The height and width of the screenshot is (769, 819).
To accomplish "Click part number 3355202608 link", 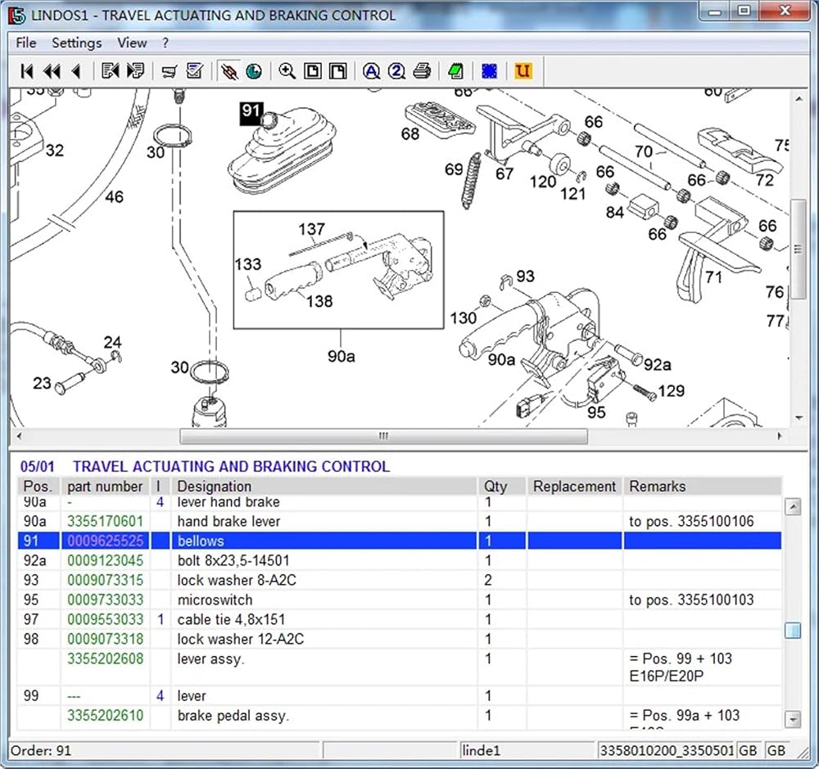I will point(105,659).
